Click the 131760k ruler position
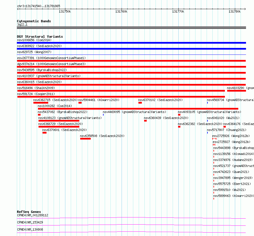Screen dimensions: 254x236 [121, 11]
